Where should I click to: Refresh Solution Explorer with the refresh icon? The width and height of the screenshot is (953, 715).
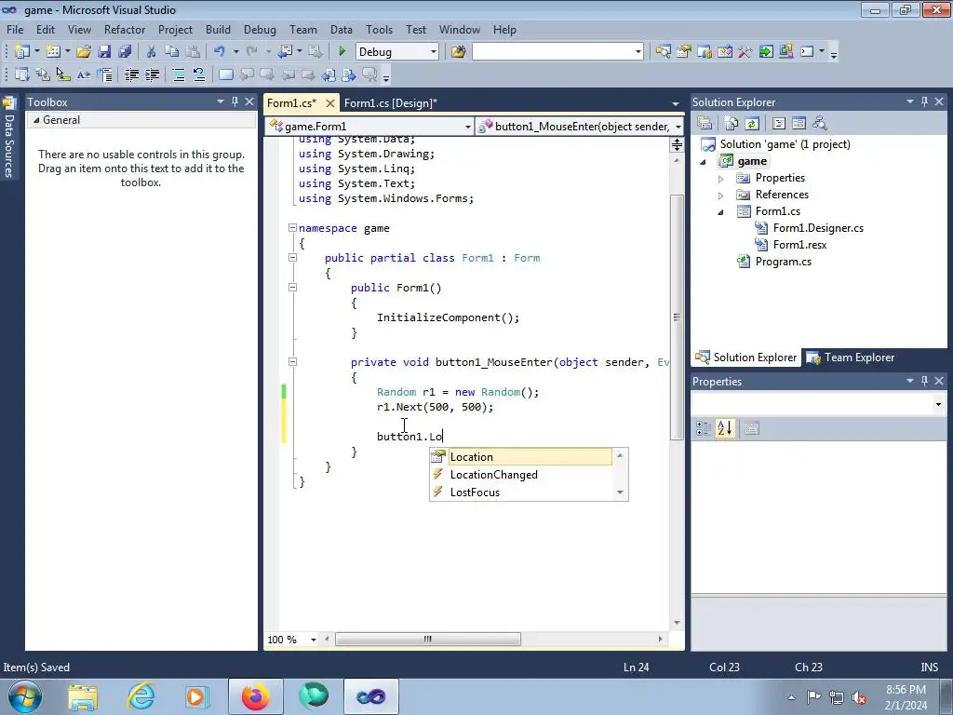pyautogui.click(x=752, y=124)
